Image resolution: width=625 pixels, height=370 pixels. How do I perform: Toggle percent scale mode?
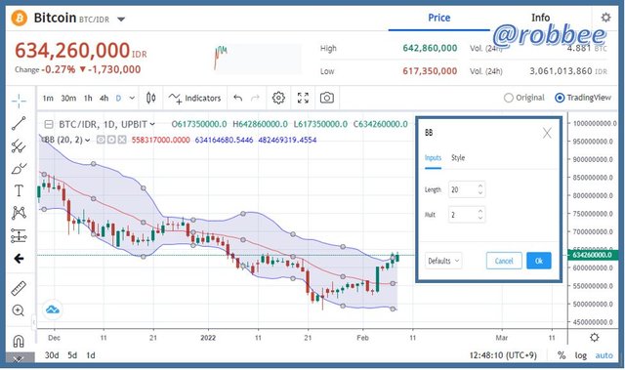[562, 355]
